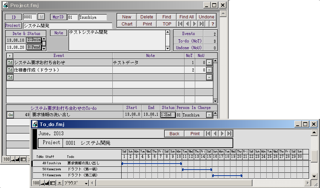The image size is (320, 188).
Task: Click Undone button
Action: 207,17
